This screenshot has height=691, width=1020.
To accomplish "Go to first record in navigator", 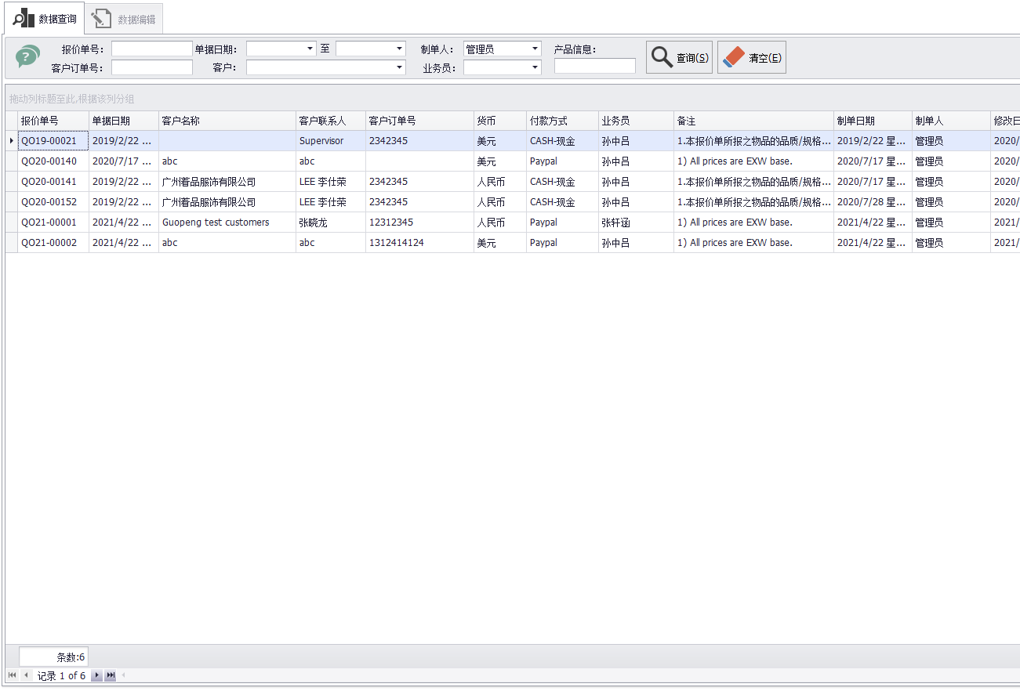I will tap(12, 675).
